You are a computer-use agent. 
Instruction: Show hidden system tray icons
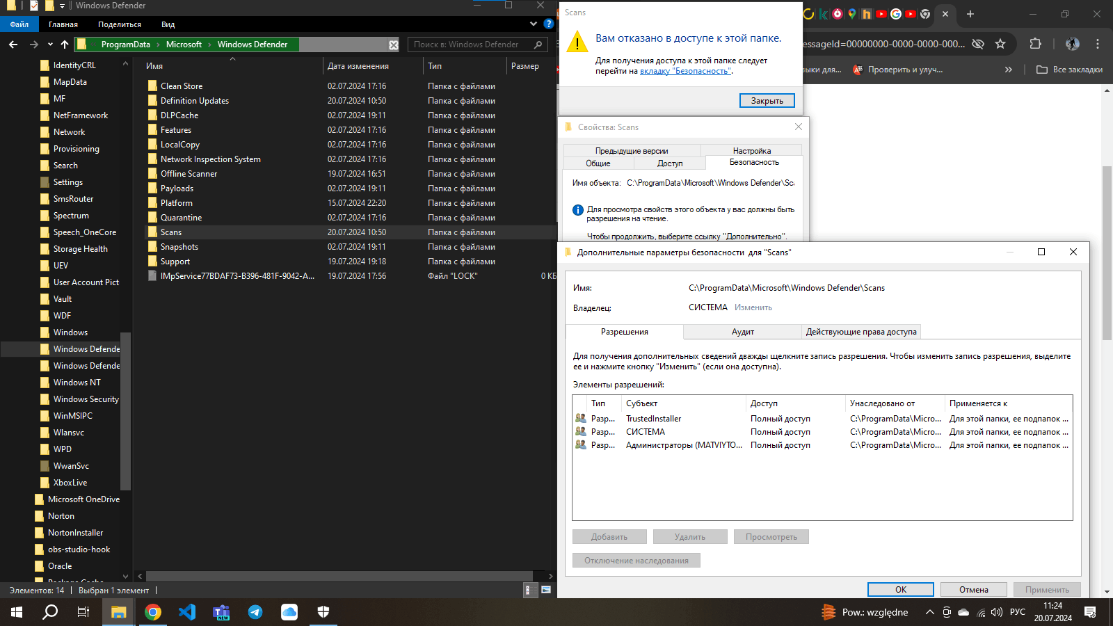pyautogui.click(x=929, y=612)
